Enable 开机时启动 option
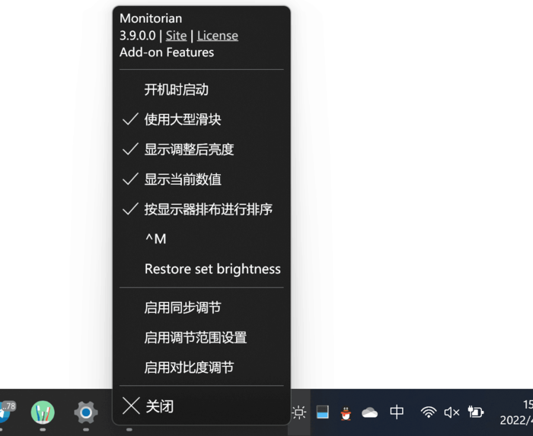The image size is (533, 436). (202, 90)
